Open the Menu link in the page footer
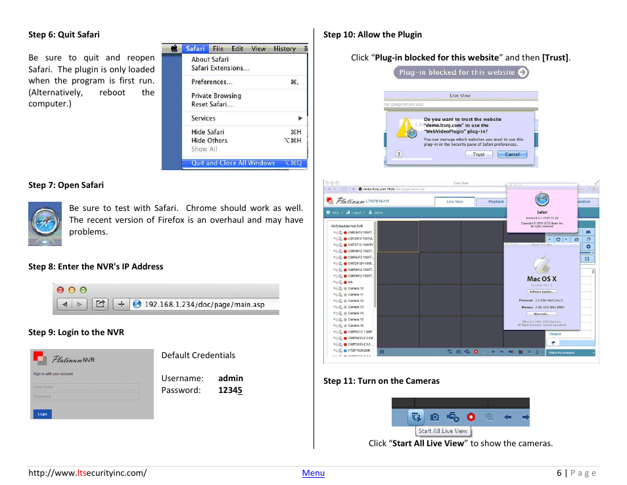Image resolution: width=627 pixels, height=485 pixels. pos(313,473)
